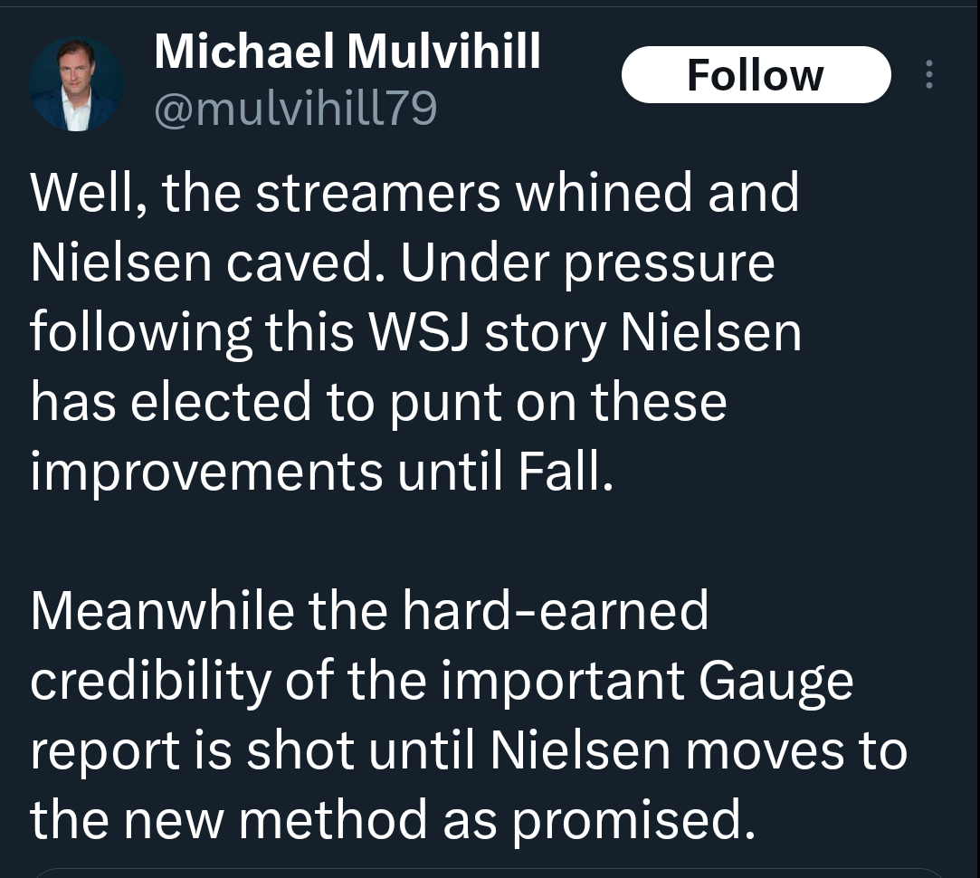Click the word 'WSJ' in the tweet
980x878 pixels.
tap(424, 333)
